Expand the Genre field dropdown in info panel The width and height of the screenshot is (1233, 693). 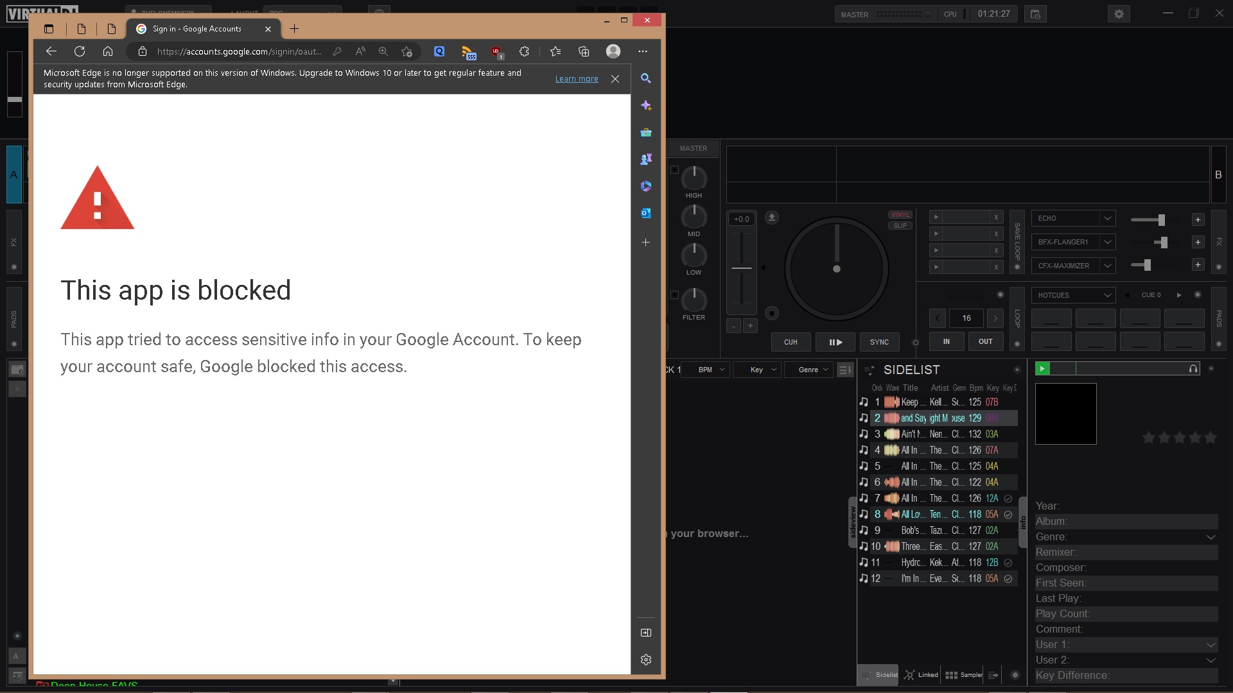point(1211,537)
